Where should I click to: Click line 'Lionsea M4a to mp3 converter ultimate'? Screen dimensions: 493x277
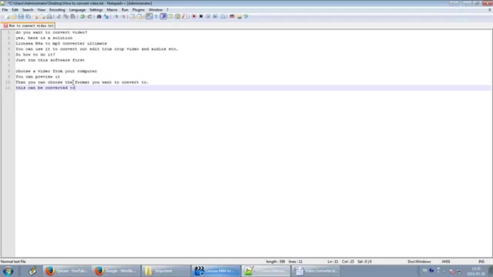[61, 43]
